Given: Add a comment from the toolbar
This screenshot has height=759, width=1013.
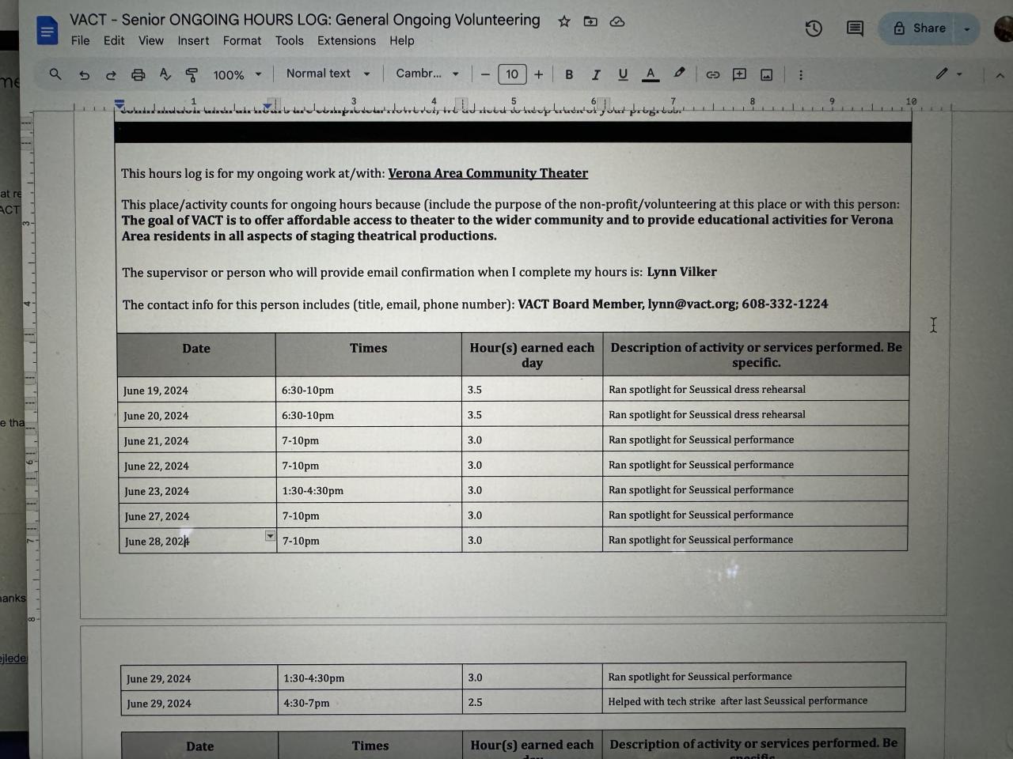Looking at the screenshot, I should pos(739,74).
